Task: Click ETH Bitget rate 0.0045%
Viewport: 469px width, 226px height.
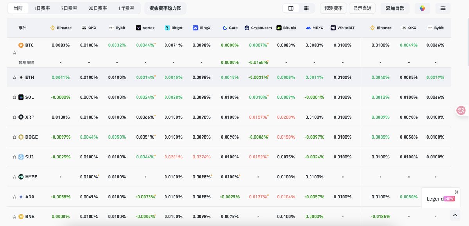Action: [x=173, y=77]
